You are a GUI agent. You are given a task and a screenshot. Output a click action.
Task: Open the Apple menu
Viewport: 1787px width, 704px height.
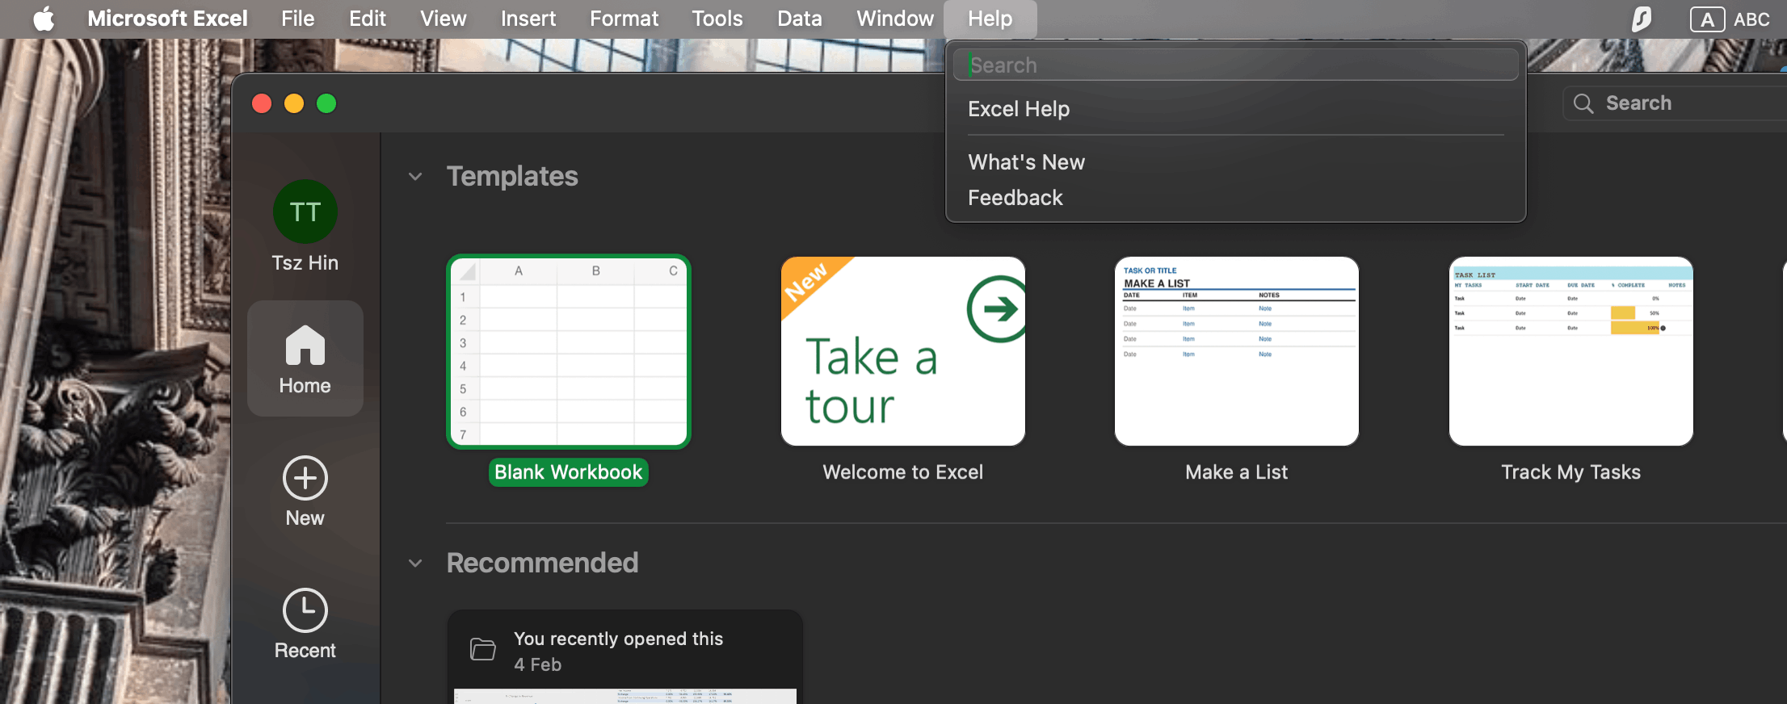pyautogui.click(x=44, y=19)
